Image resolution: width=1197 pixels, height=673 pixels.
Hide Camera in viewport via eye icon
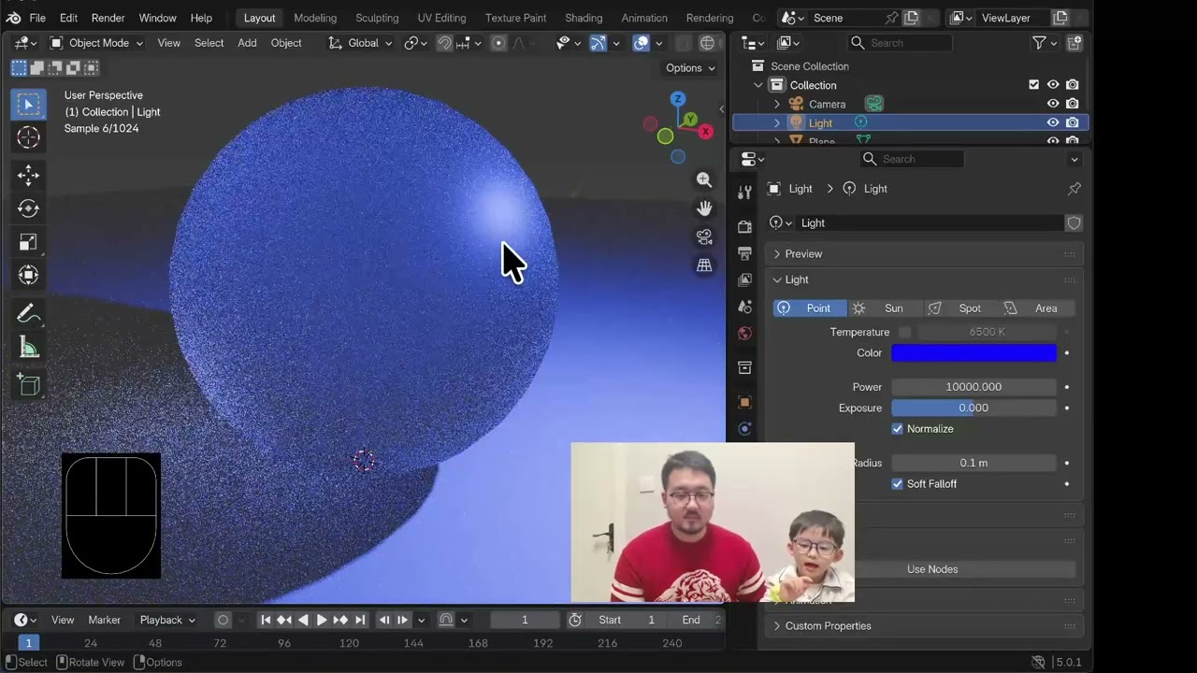[x=1053, y=104]
